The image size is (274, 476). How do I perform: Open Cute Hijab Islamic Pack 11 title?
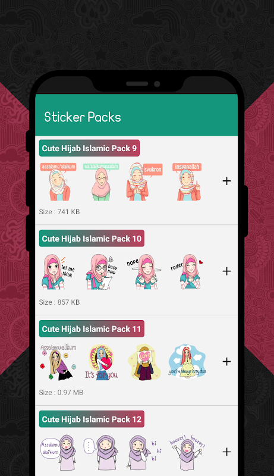point(92,329)
